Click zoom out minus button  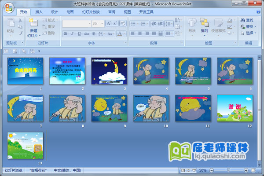click(x=212, y=170)
